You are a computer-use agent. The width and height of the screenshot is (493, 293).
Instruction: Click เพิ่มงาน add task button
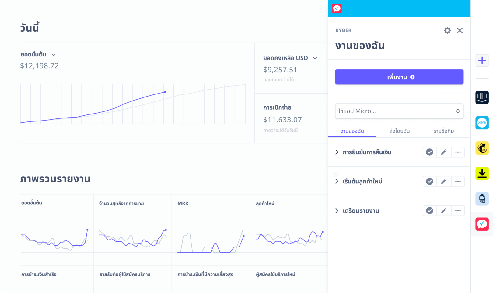pos(399,77)
